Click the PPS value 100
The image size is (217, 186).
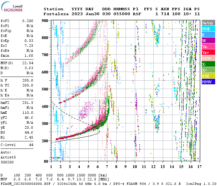tap(176, 14)
